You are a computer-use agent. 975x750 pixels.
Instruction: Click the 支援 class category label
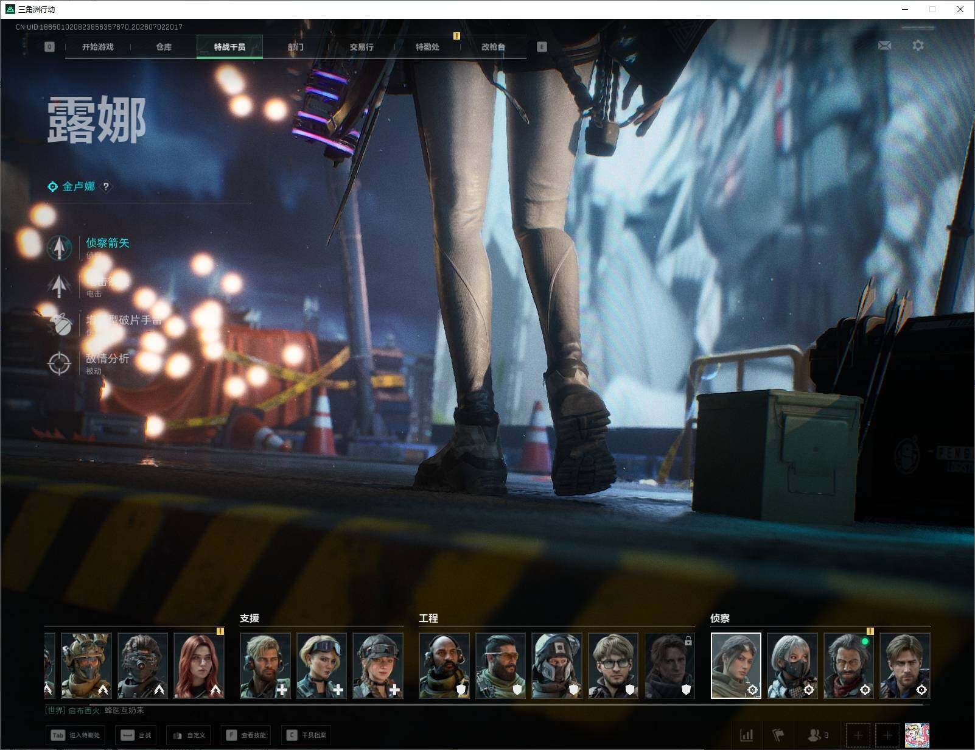click(250, 618)
